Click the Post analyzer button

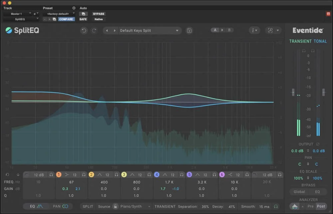tap(321, 206)
